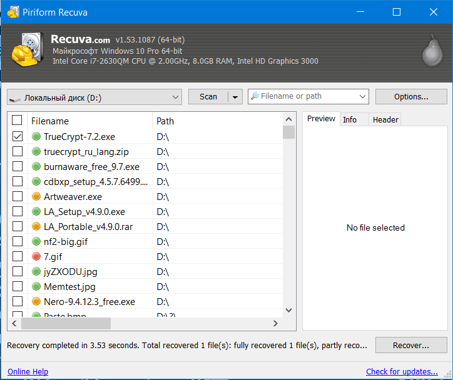The width and height of the screenshot is (453, 380).
Task: Click the orange status dot for Artweaver.exe
Action: click(36, 196)
